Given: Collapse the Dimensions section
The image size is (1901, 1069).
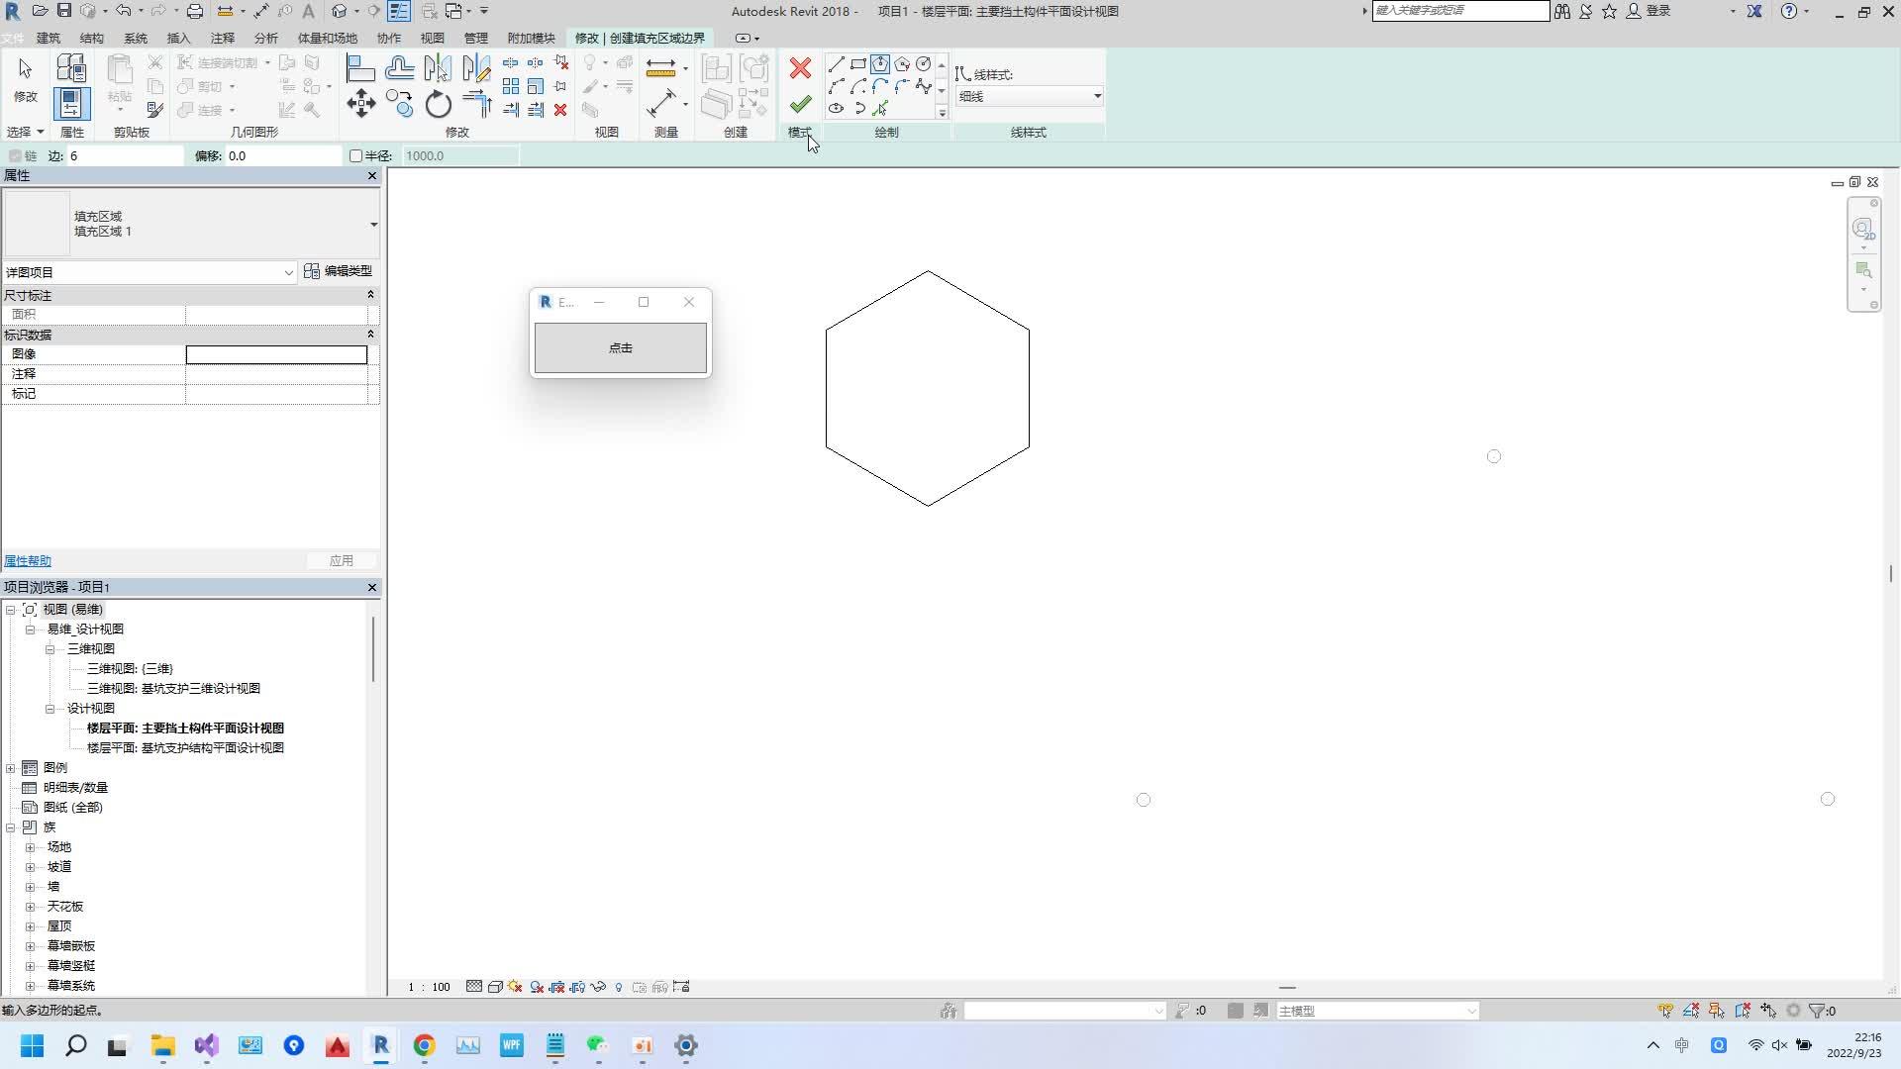Looking at the screenshot, I should tap(370, 295).
